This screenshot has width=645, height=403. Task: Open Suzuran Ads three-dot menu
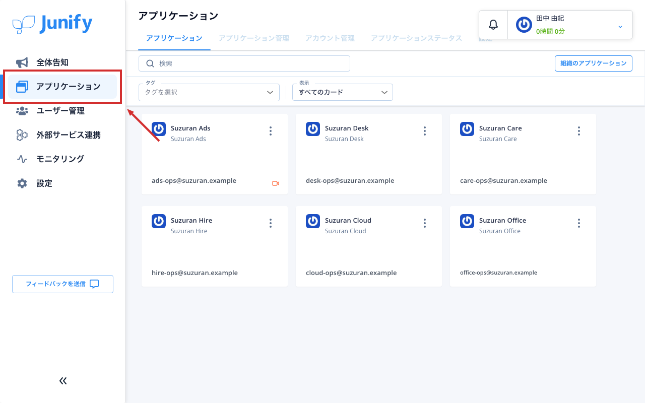[271, 131]
